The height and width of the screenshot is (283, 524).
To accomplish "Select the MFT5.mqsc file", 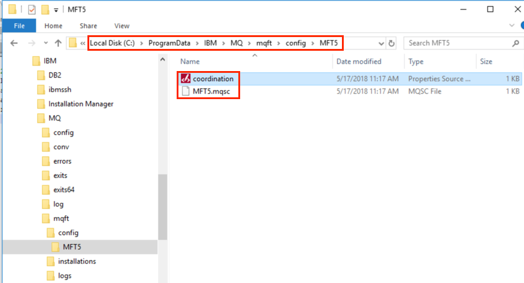I will [211, 91].
